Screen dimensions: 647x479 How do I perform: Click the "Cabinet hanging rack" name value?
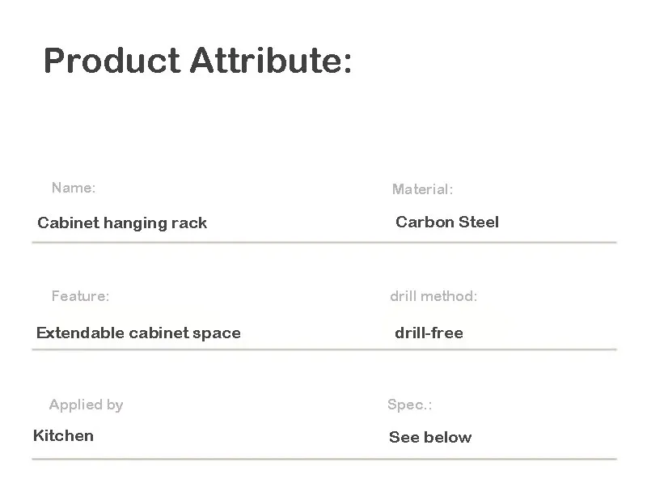point(122,223)
